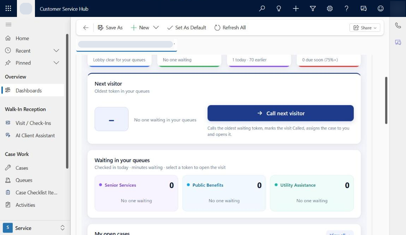
Task: Click the AI Client Assistant icon
Action: [8, 135]
